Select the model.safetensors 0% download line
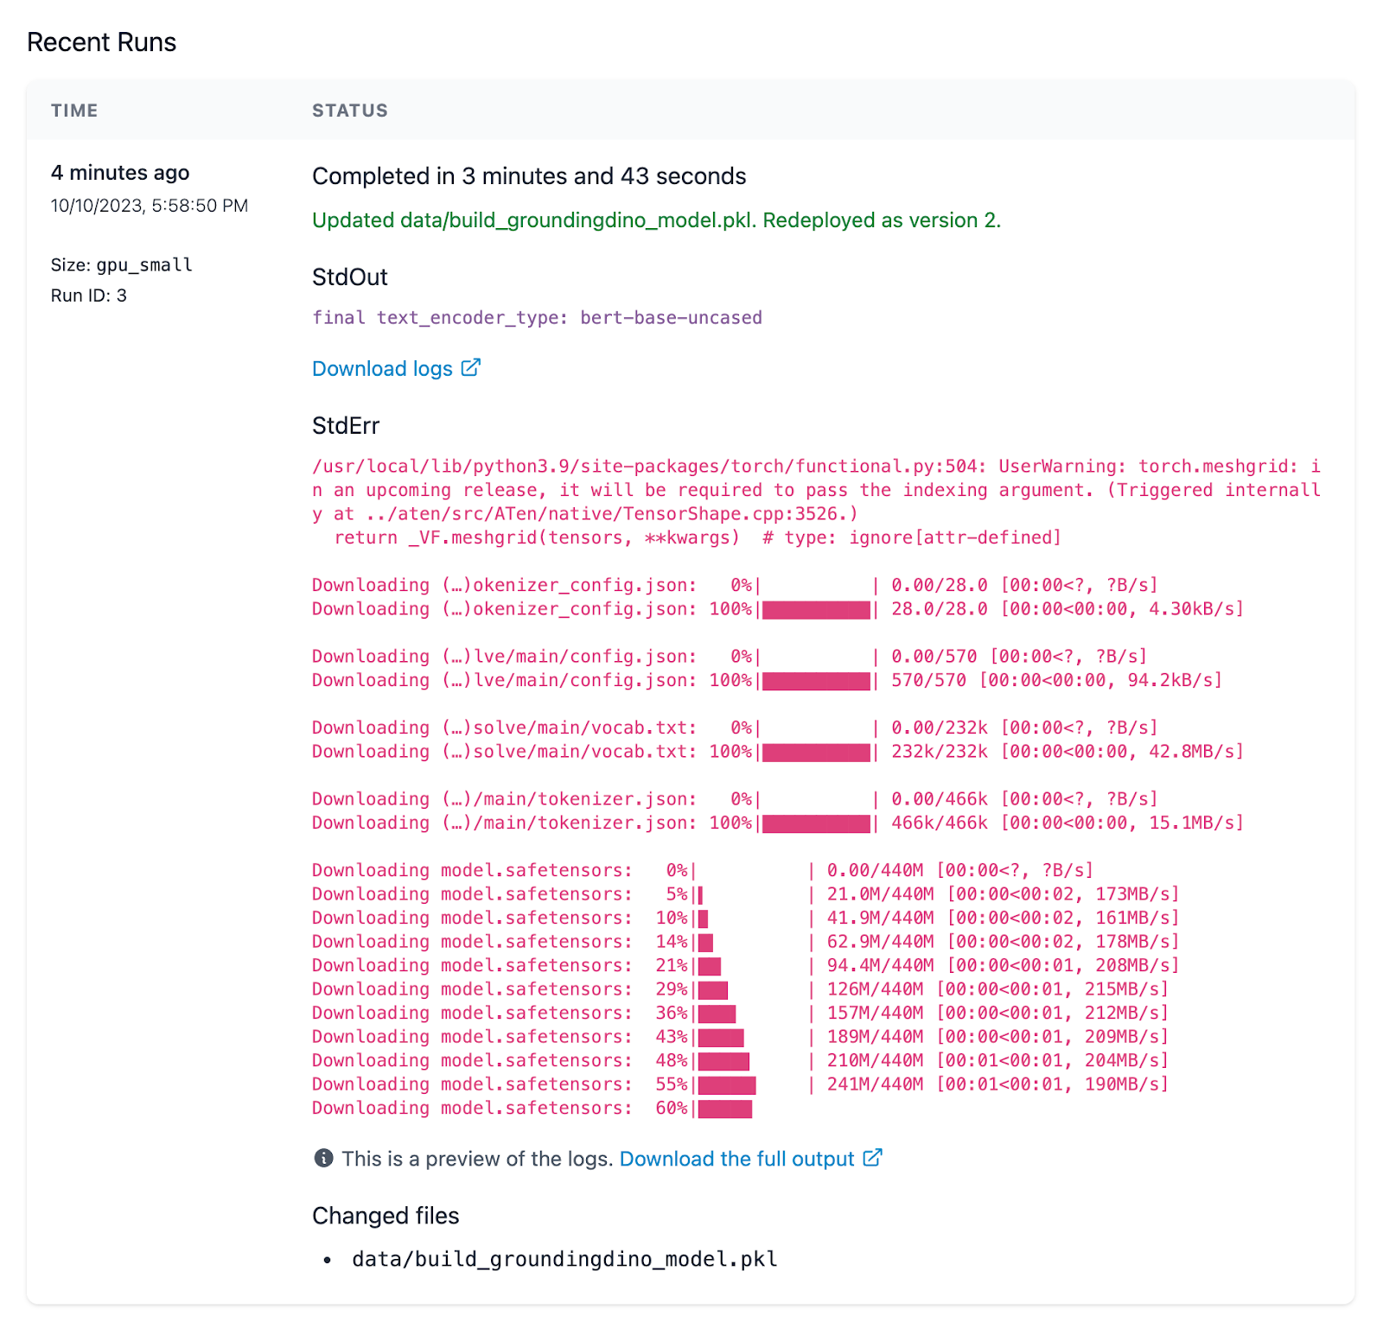The width and height of the screenshot is (1383, 1322). point(703,870)
